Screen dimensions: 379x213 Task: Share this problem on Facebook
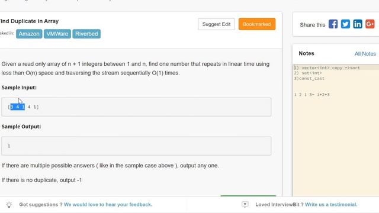click(x=333, y=24)
